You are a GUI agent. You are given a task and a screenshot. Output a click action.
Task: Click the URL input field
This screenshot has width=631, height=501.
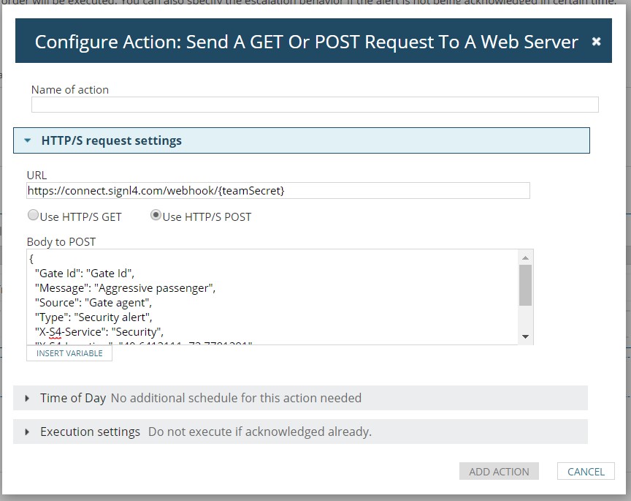278,191
